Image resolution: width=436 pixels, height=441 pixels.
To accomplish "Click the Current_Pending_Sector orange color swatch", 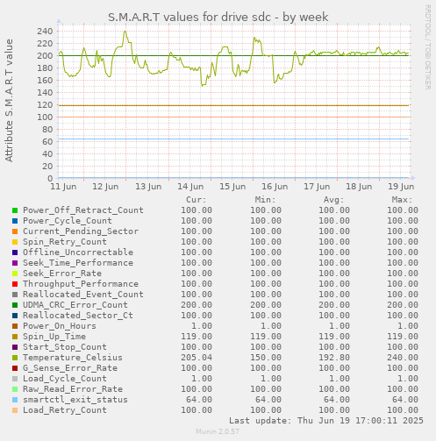I will pyautogui.click(x=15, y=231).
